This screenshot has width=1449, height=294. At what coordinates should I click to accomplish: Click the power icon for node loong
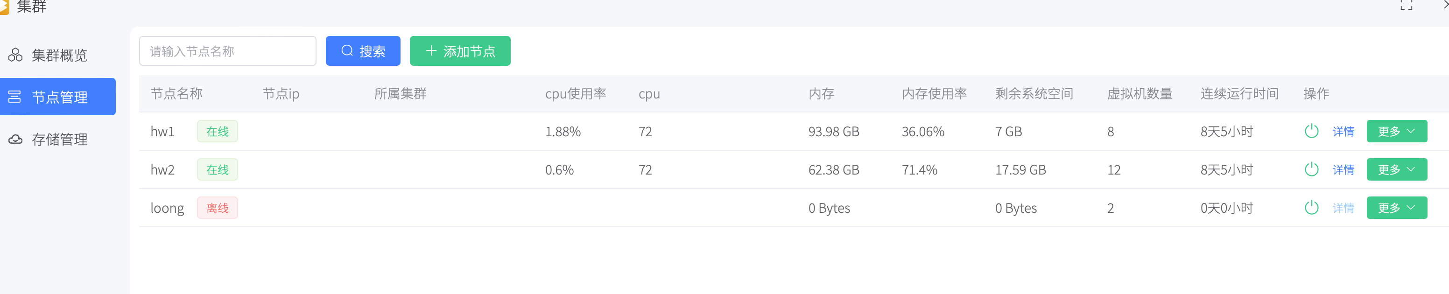(x=1311, y=207)
